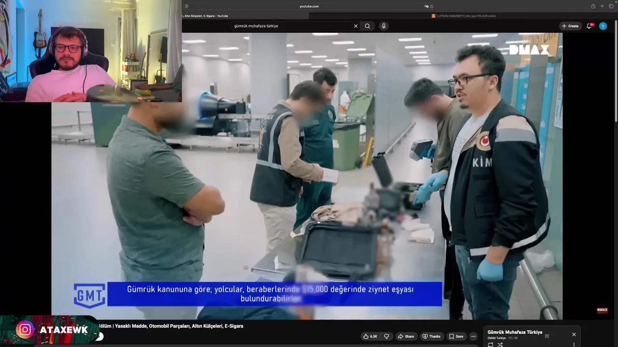
Task: Click the magnifier search button
Action: click(x=367, y=26)
